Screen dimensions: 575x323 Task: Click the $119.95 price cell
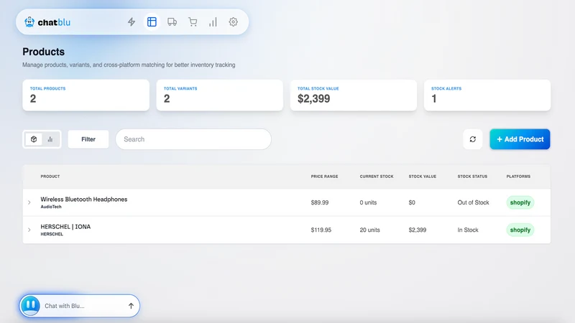(x=321, y=230)
